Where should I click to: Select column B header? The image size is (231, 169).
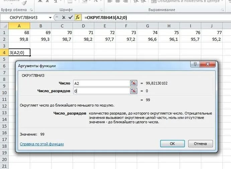pyautogui.click(x=41, y=26)
